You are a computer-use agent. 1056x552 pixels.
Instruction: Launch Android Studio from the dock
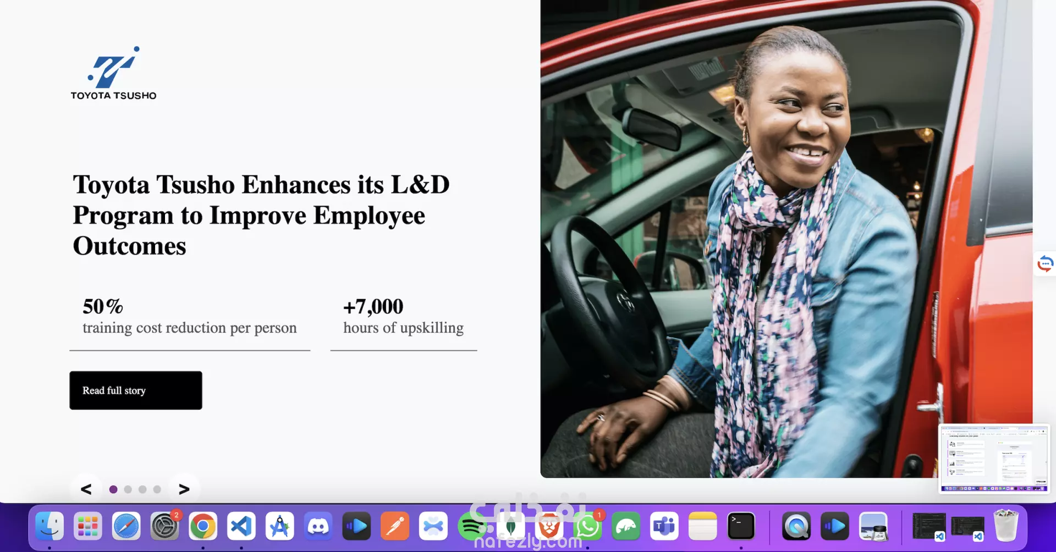click(280, 527)
